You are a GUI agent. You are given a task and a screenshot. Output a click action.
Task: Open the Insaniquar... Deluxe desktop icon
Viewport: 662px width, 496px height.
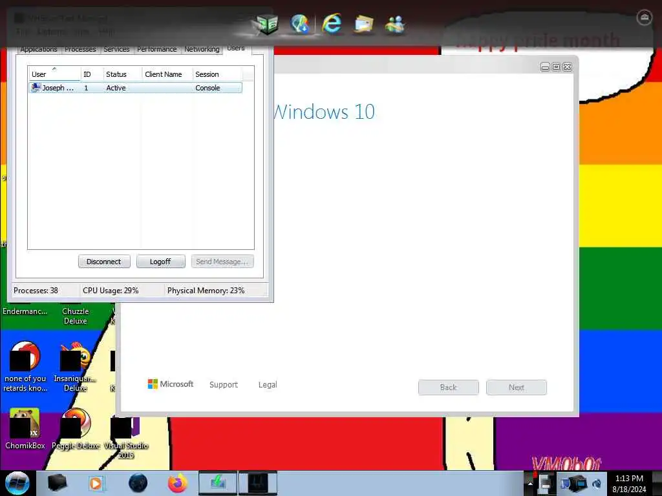75,367
